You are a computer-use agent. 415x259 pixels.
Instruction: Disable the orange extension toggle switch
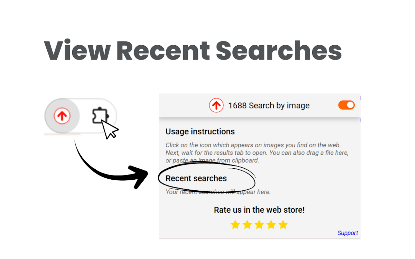(347, 105)
